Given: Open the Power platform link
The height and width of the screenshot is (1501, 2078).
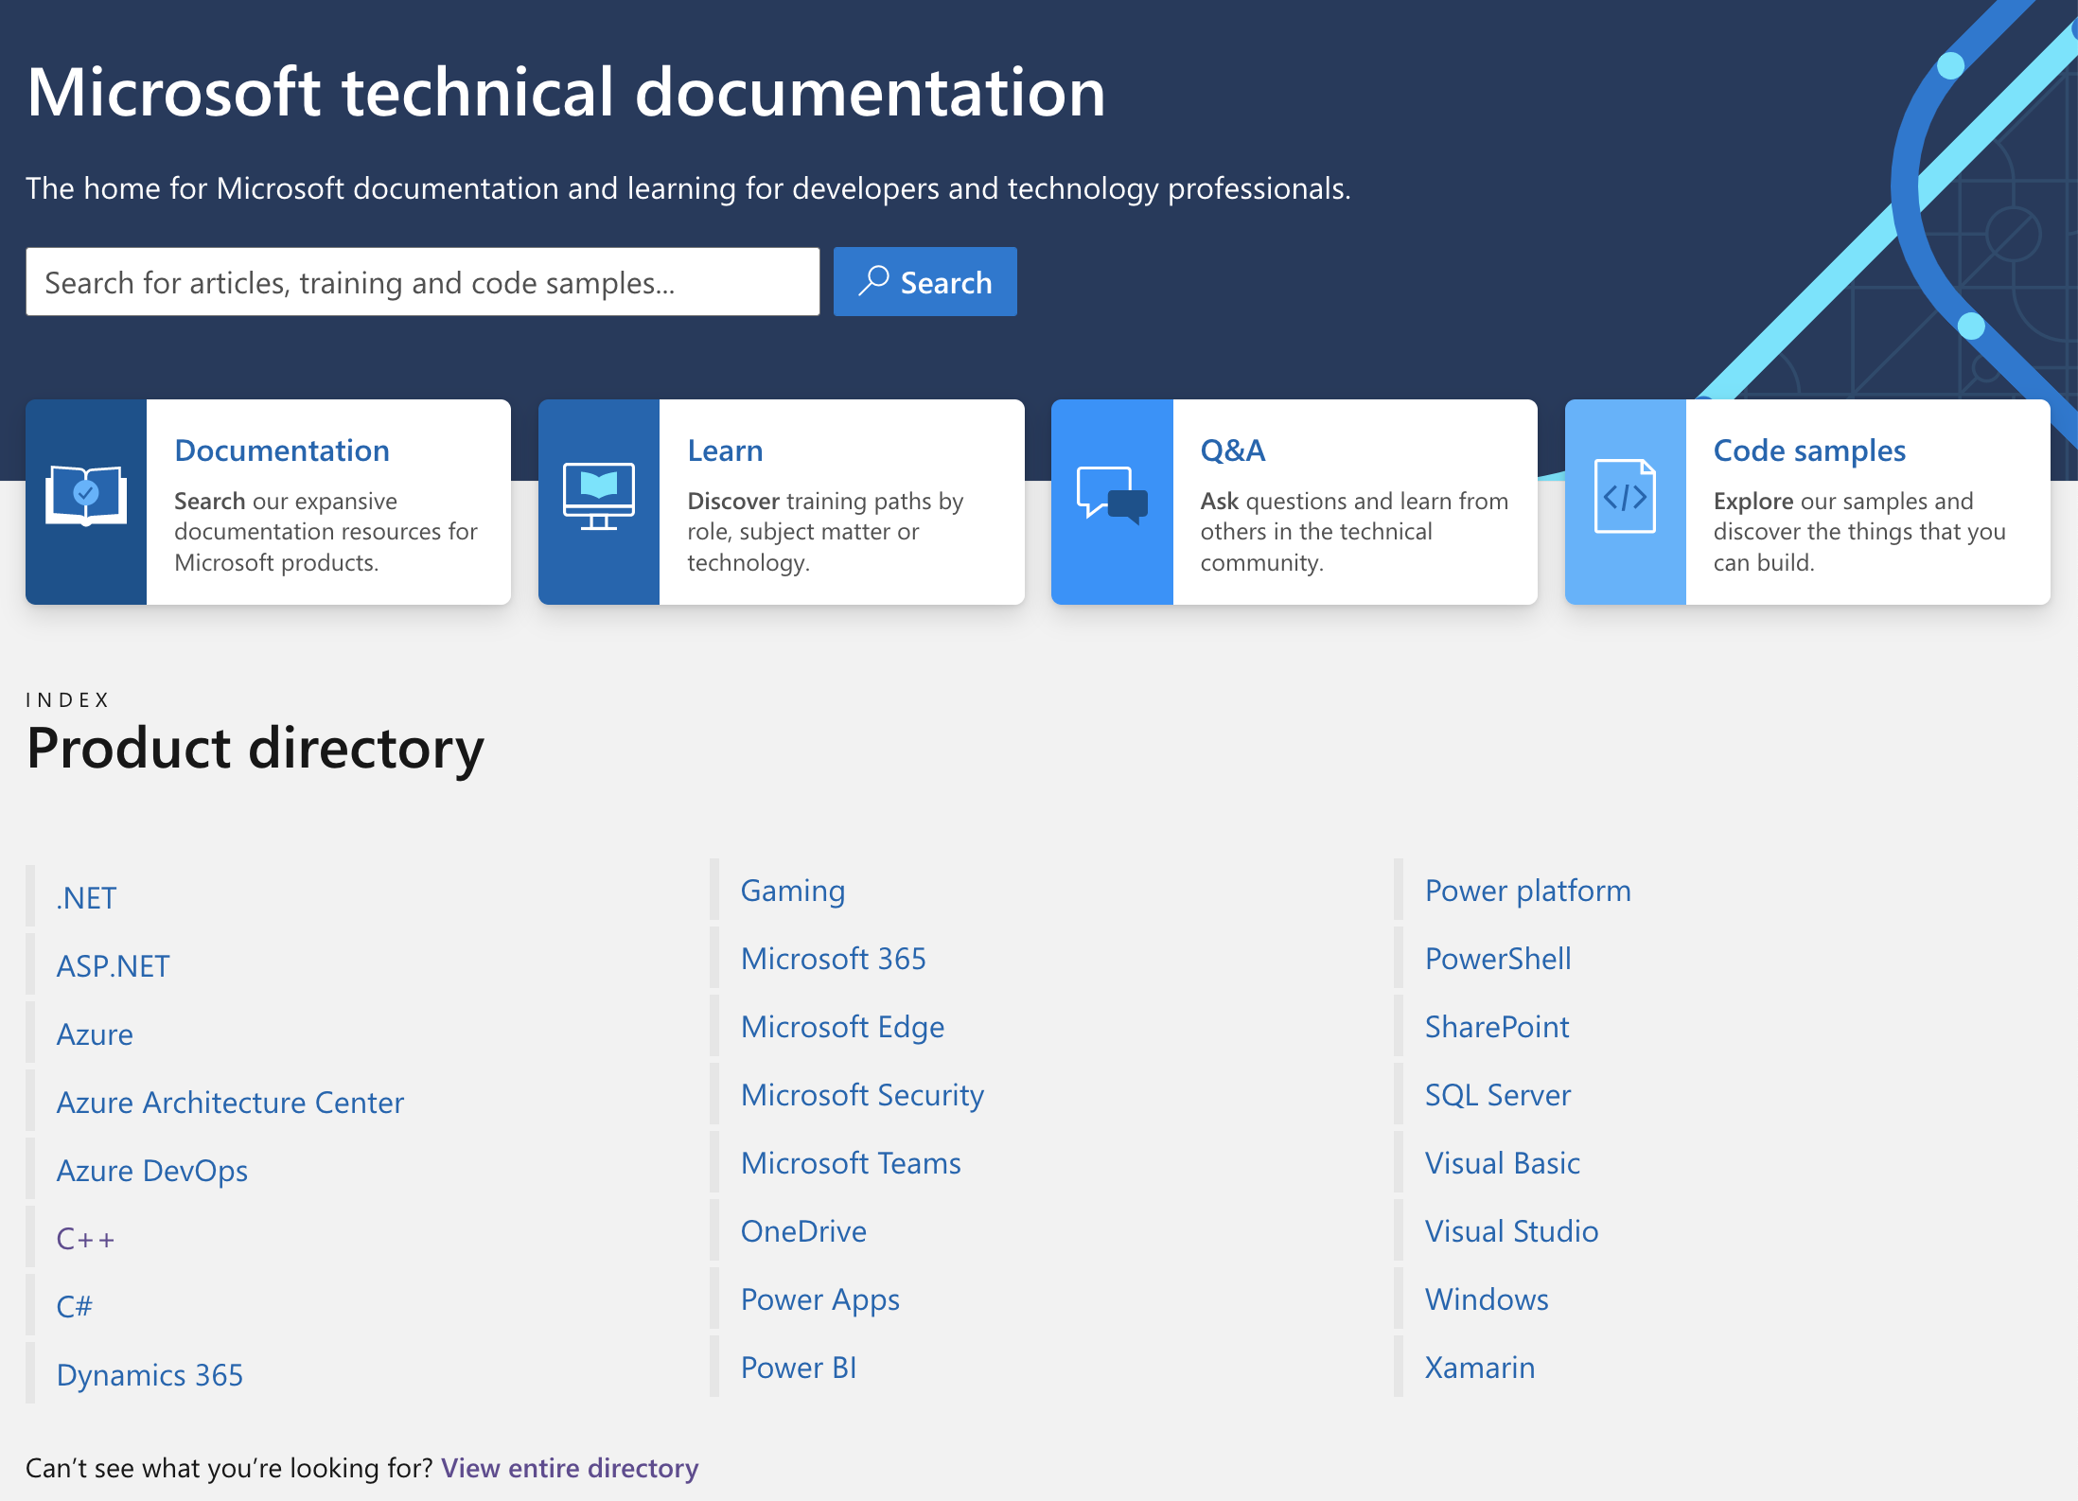Looking at the screenshot, I should [x=1528, y=891].
